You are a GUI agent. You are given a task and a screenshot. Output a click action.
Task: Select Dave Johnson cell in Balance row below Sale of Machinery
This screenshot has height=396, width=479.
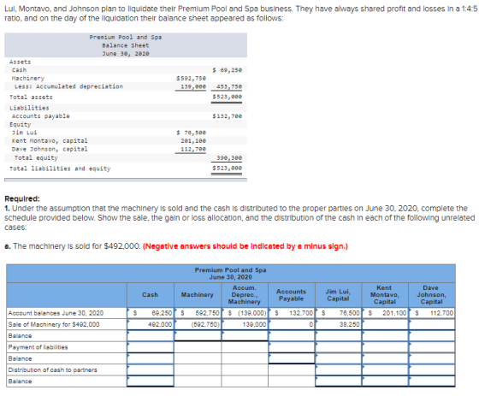point(432,335)
